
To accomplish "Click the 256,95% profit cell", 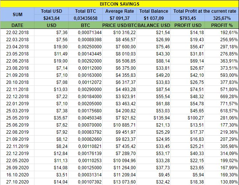I will click(x=222, y=39).
